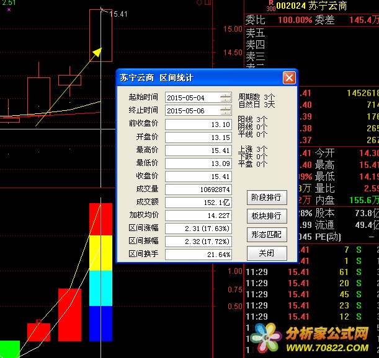Select the 卖三 order row
This screenshot has width=379, height=358.
tap(311, 56)
